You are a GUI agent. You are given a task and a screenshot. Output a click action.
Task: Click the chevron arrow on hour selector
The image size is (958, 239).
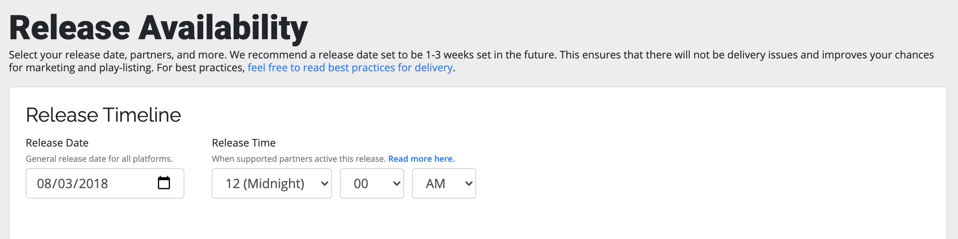pyautogui.click(x=325, y=184)
